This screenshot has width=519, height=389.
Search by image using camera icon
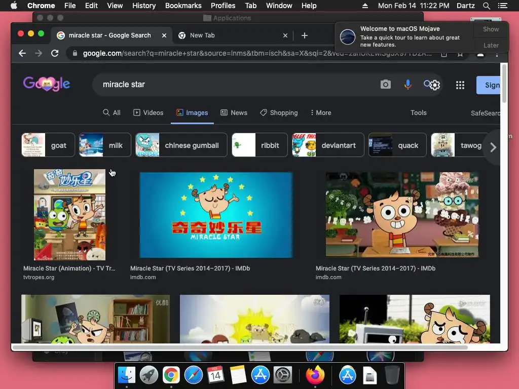click(385, 85)
